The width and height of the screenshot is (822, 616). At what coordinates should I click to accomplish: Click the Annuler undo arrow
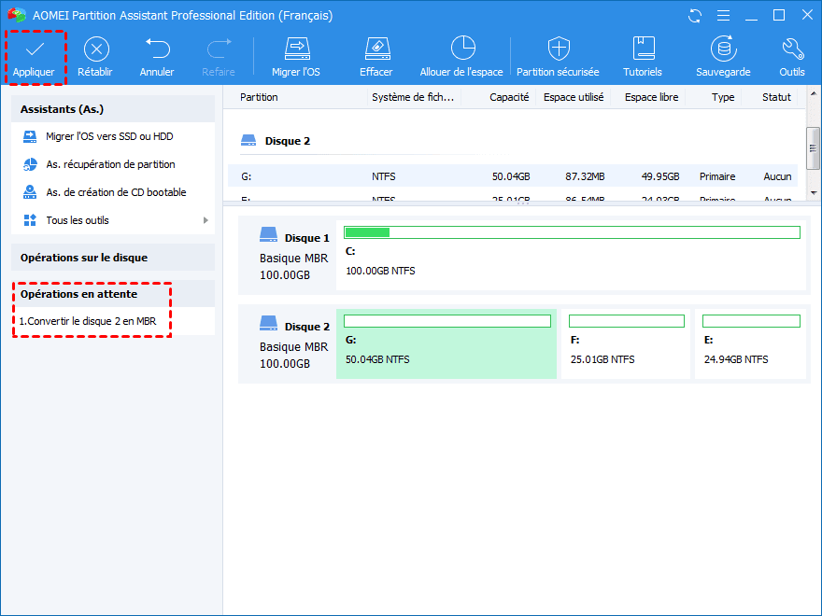[x=157, y=49]
